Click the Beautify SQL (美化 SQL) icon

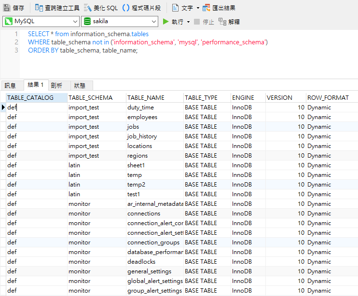[x=88, y=8]
